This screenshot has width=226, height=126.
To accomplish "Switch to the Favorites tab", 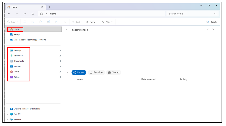I will point(96,72).
